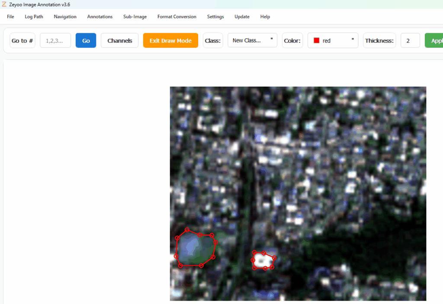Open the Settings menu
The width and height of the screenshot is (443, 304).
click(x=215, y=17)
